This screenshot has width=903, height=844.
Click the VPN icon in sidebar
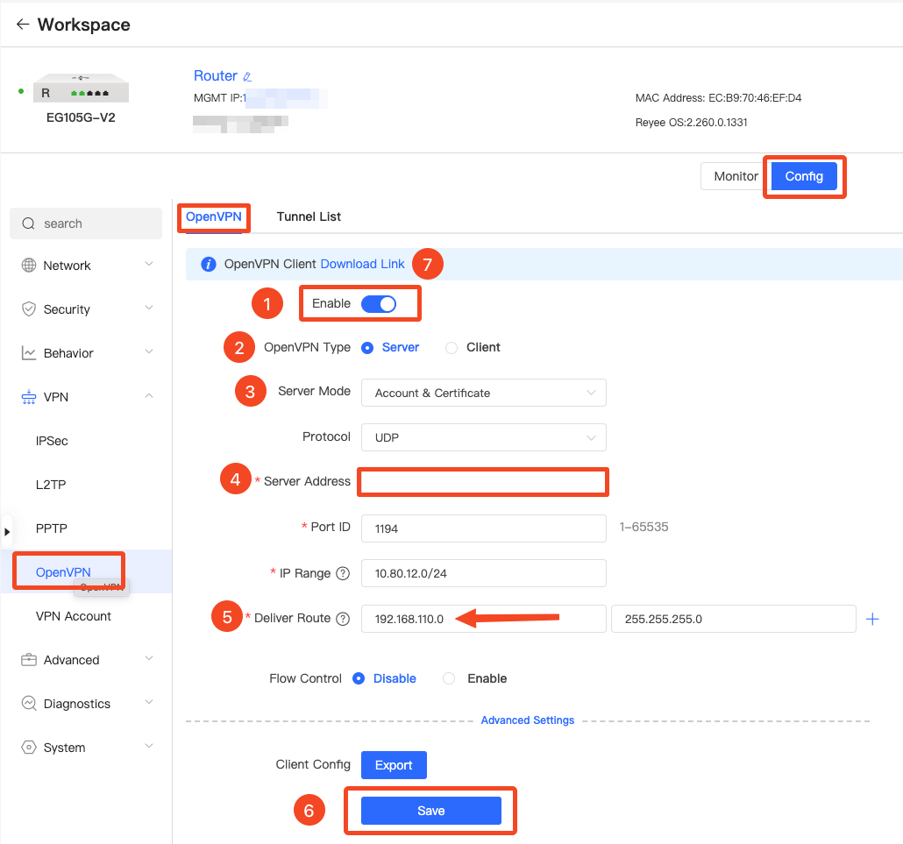(x=29, y=396)
